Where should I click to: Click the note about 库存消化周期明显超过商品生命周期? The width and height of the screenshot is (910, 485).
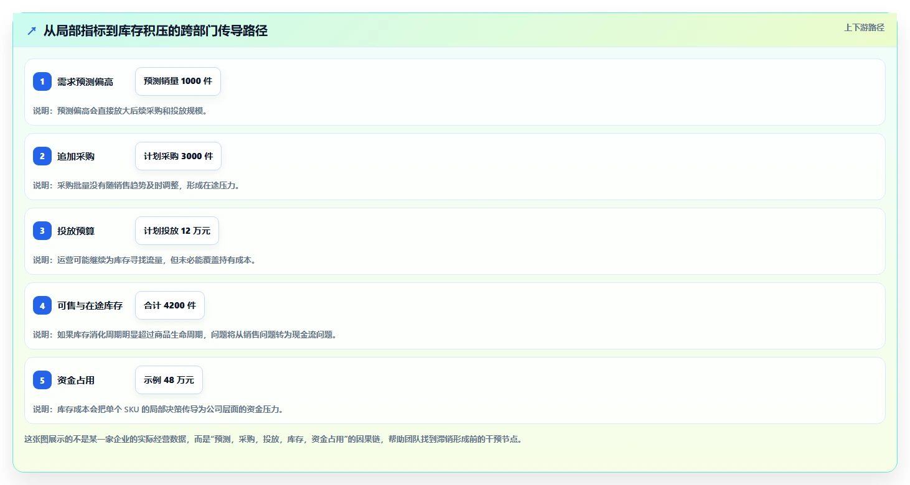tap(185, 335)
